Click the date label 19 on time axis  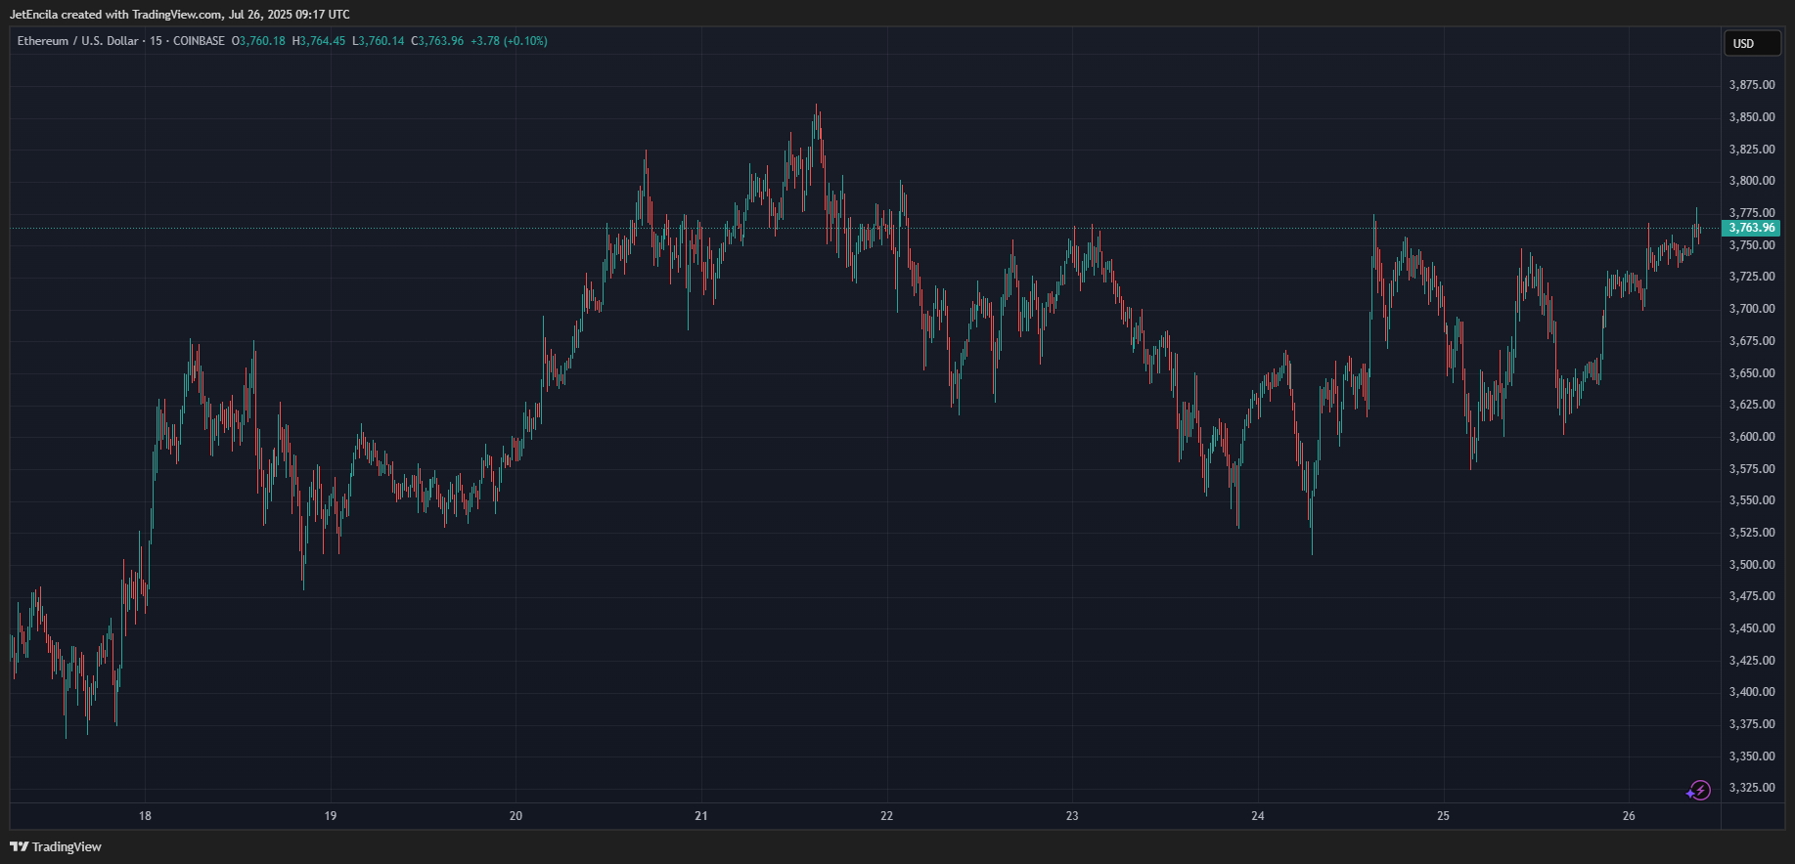(x=331, y=815)
